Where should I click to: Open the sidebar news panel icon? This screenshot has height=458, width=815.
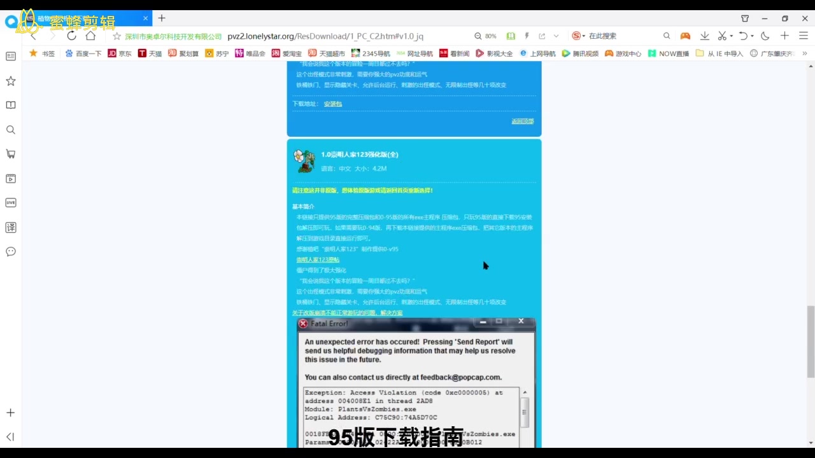[x=11, y=56]
